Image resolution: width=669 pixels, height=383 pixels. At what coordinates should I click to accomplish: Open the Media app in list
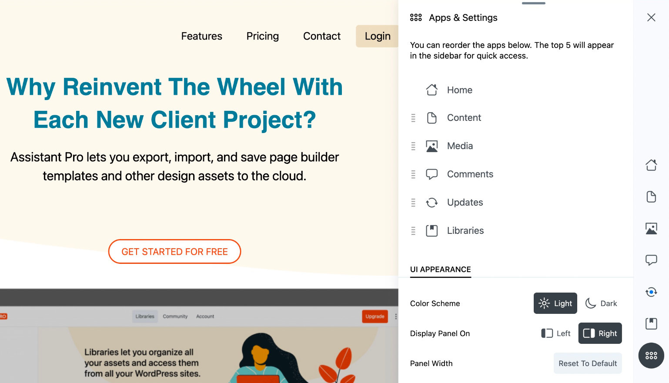tap(460, 146)
